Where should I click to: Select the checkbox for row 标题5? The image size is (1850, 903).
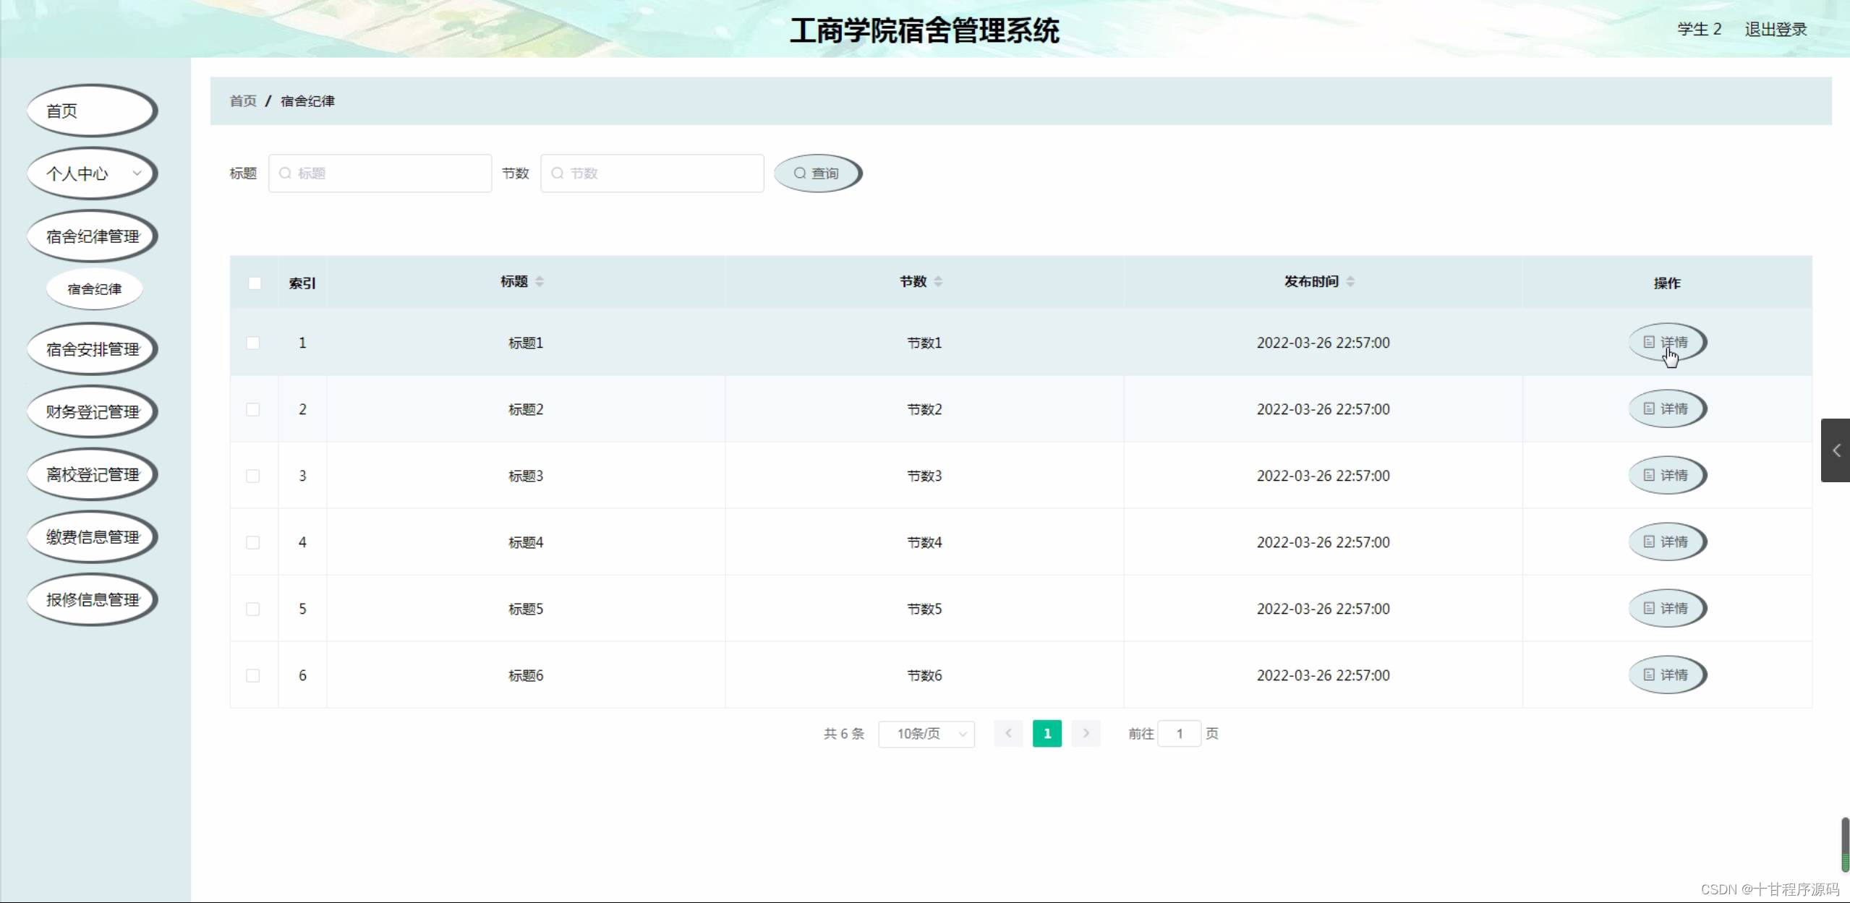point(252,609)
